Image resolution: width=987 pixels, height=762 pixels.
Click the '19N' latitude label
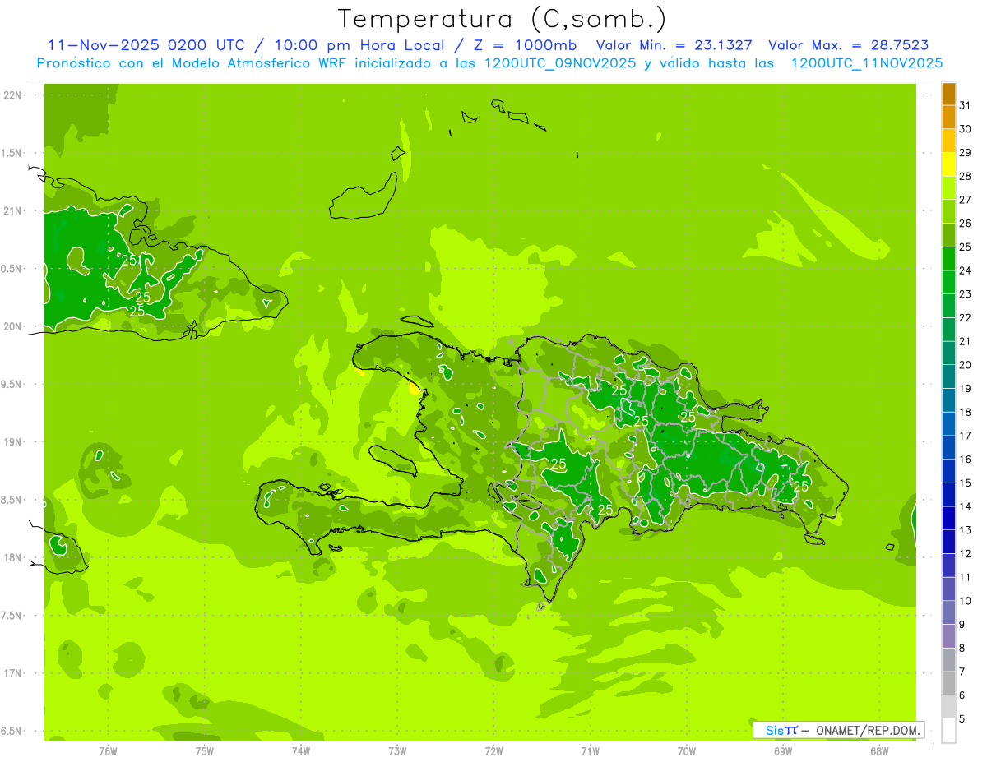[12, 441]
